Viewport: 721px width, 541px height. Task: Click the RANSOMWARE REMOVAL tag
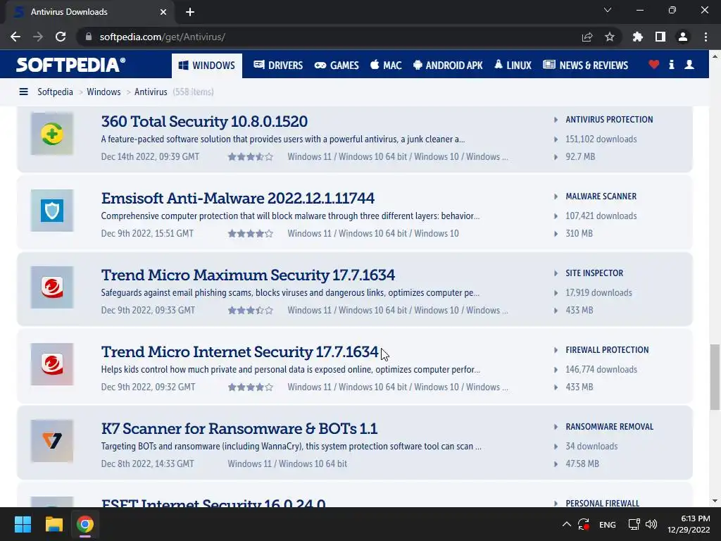coord(609,427)
